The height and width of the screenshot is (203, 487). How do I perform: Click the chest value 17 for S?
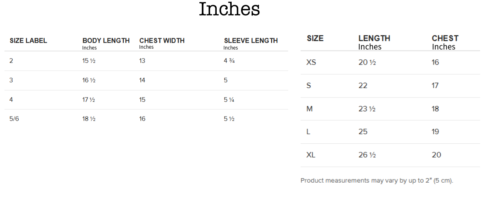point(435,86)
